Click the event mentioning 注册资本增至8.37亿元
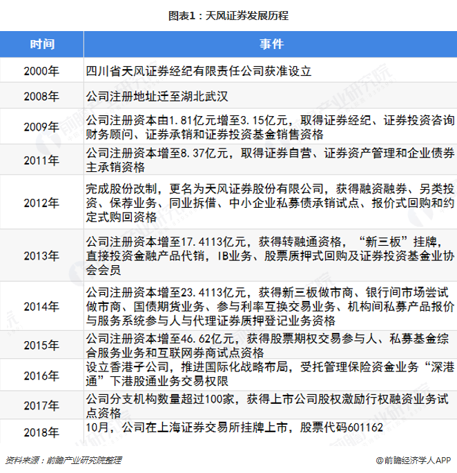Screen dimensions: 457x473 click(x=271, y=160)
